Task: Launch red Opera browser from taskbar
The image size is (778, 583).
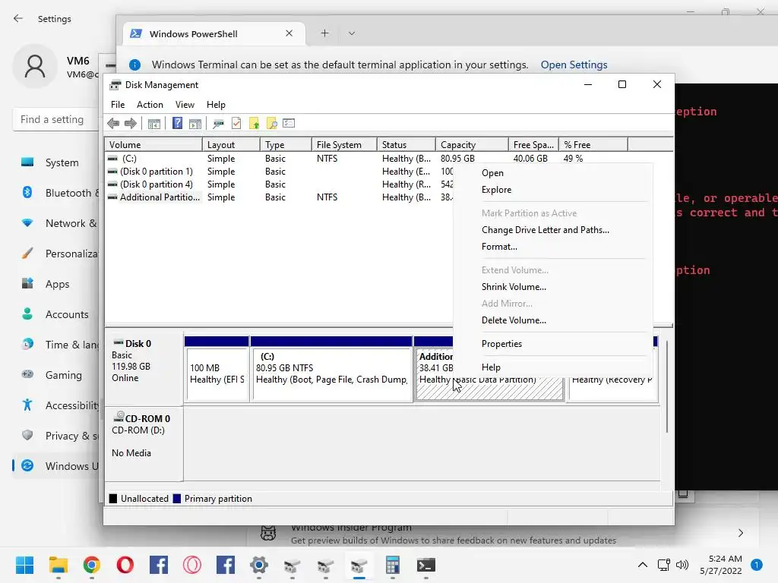Action: click(125, 565)
